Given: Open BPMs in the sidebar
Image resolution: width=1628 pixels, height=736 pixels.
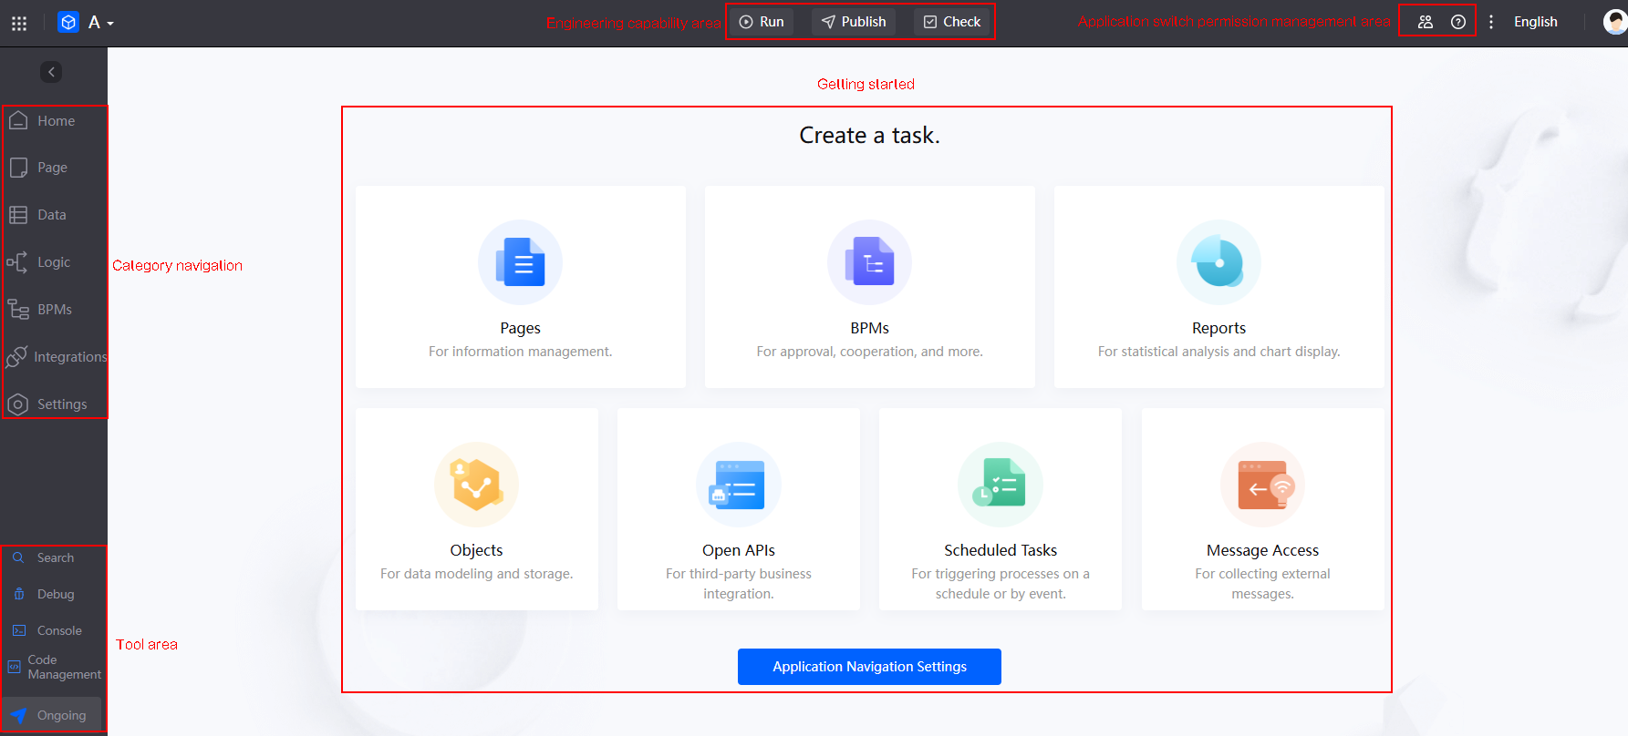Looking at the screenshot, I should (53, 310).
